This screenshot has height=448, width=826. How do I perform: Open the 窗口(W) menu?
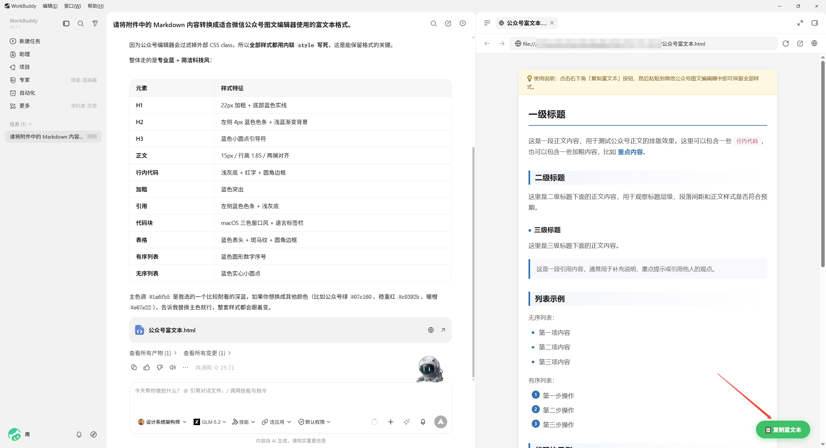(73, 6)
